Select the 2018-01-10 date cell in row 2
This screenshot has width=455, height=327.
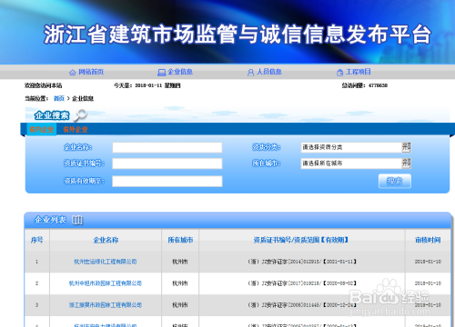tap(428, 283)
